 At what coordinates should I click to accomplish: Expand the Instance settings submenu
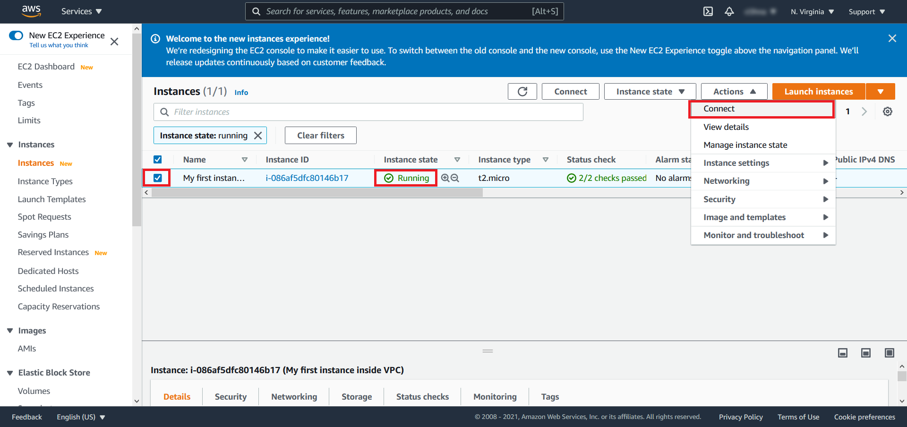762,163
